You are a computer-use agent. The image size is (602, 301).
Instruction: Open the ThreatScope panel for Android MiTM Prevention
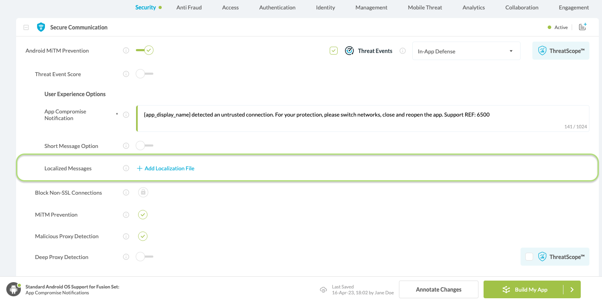click(561, 51)
